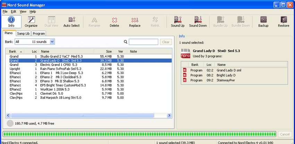Open the Bank dropdown showing All
This screenshot has width=295, height=144.
coord(35,42)
